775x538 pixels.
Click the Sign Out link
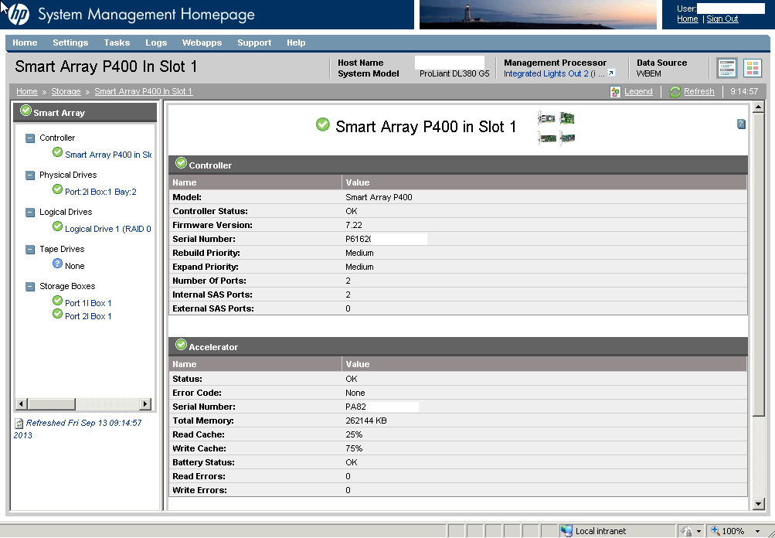pos(722,19)
